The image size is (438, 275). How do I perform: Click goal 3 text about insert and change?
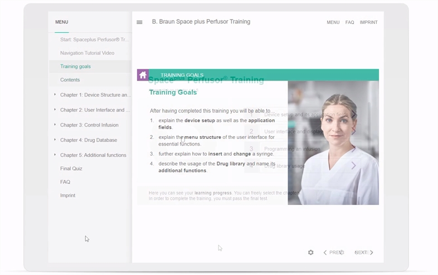216,154
